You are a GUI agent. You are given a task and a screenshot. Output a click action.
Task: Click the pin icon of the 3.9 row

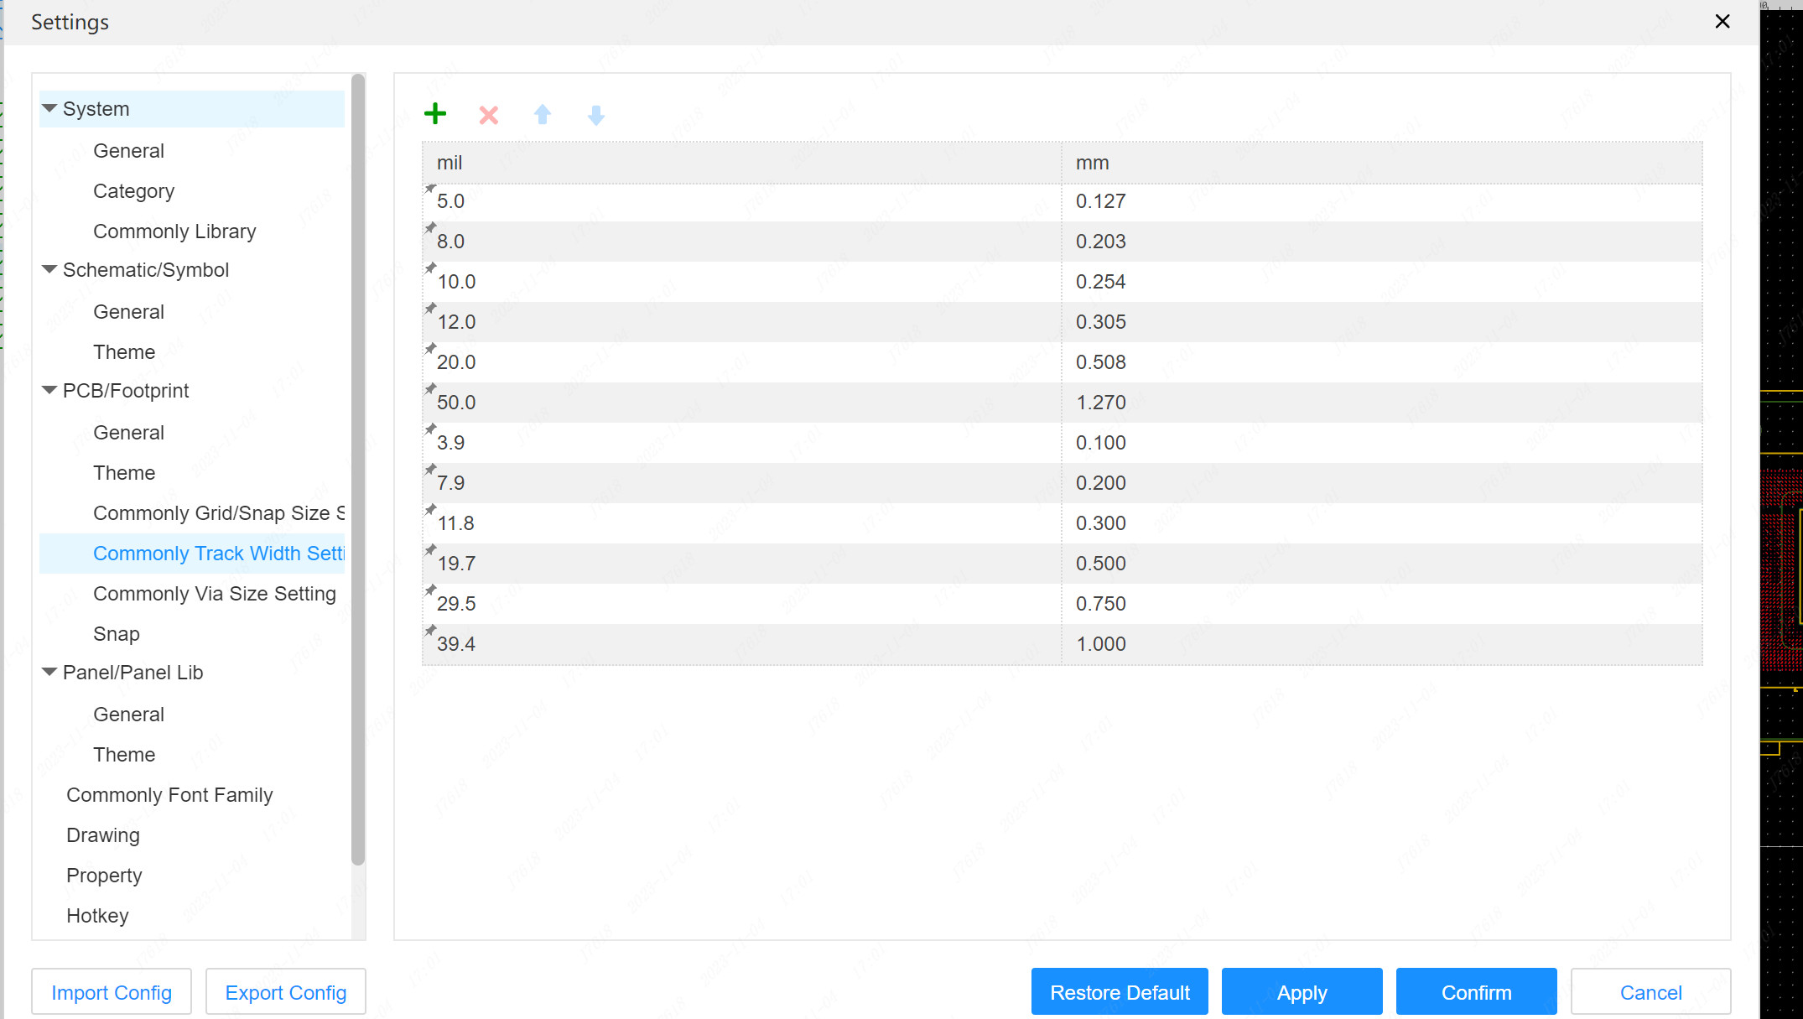[x=430, y=429]
